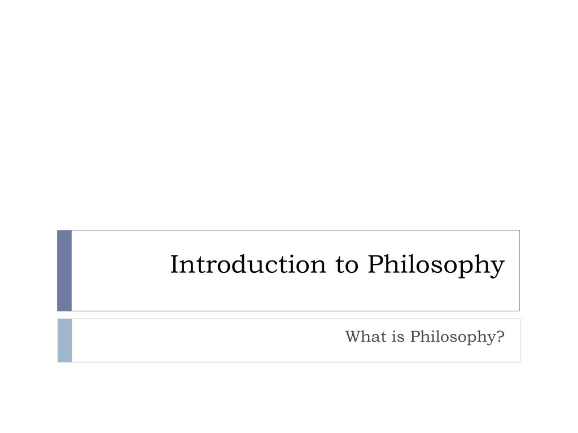Click the word 'What' in the subtitle
Screen dimensions: 578x433
click(366, 337)
